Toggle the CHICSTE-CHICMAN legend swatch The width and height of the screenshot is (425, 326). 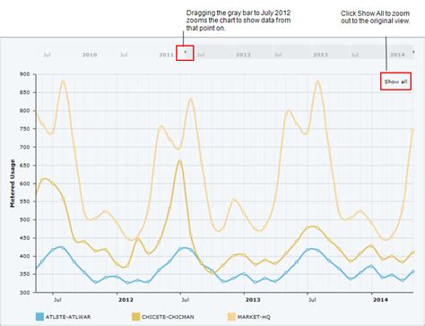point(136,317)
